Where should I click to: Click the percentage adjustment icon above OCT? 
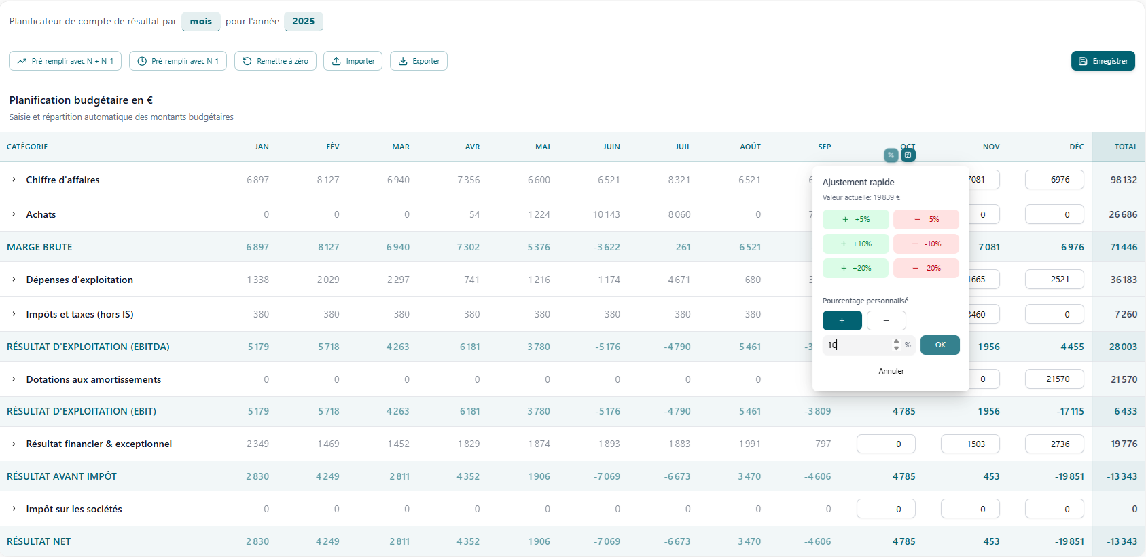coord(891,155)
